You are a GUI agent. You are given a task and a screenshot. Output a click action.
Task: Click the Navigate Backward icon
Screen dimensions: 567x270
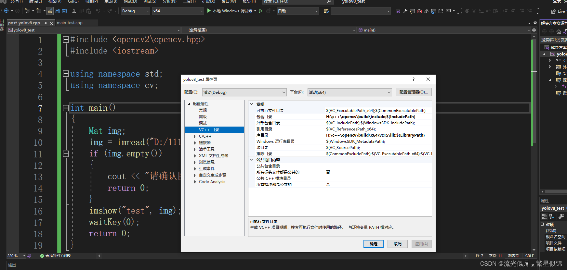[6, 11]
